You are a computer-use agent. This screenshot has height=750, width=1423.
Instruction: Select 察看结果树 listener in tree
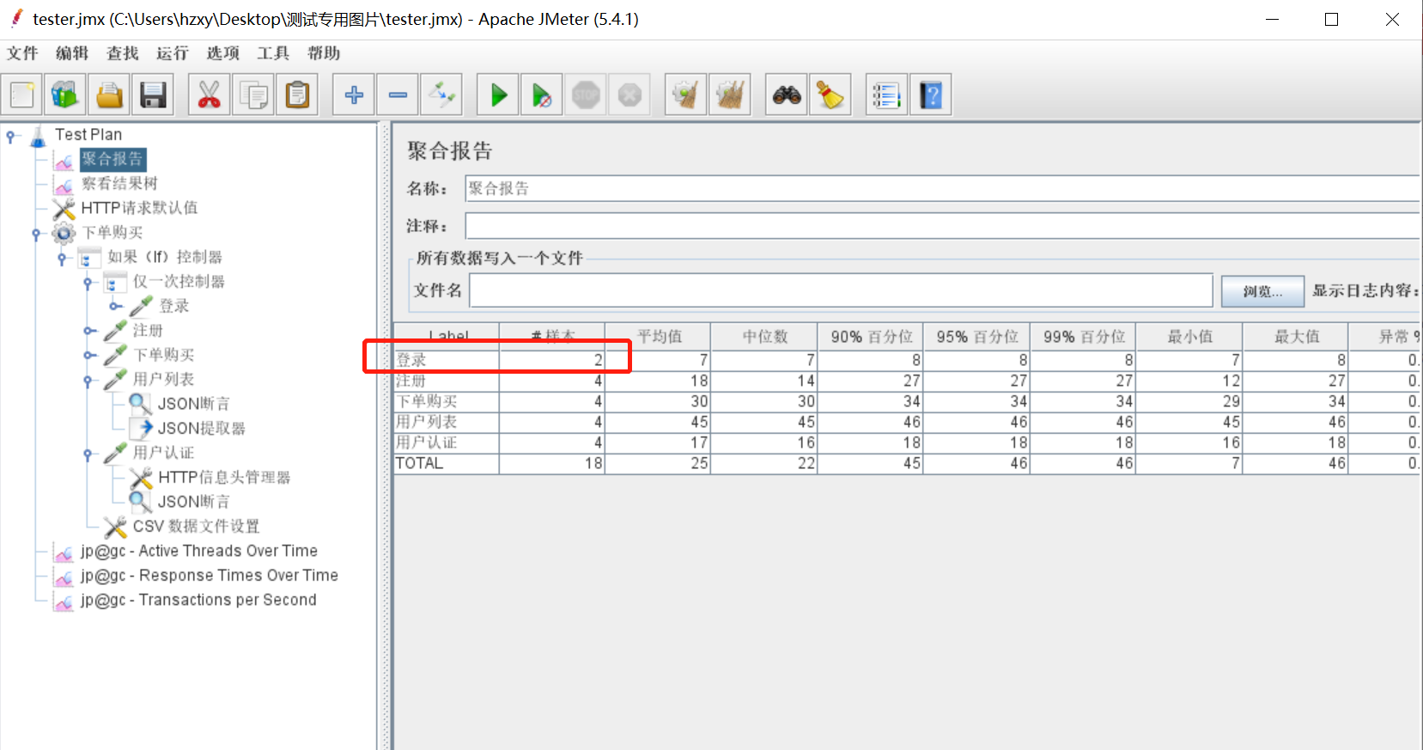coord(119,183)
